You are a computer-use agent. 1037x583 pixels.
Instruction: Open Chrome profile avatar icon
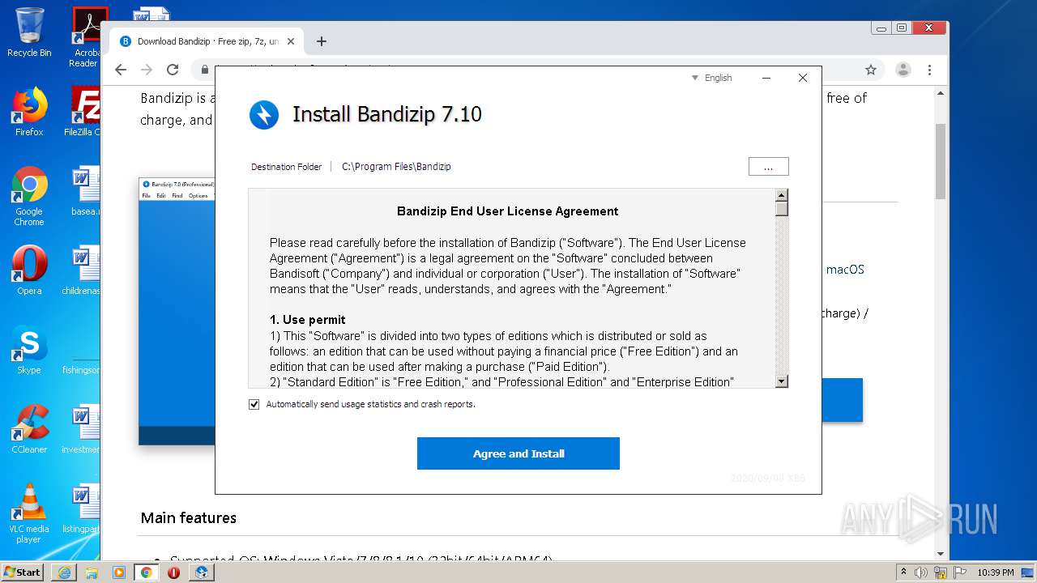(903, 70)
